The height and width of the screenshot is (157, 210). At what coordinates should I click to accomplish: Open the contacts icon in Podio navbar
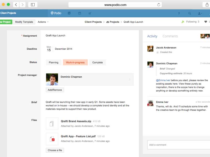tap(69, 13)
